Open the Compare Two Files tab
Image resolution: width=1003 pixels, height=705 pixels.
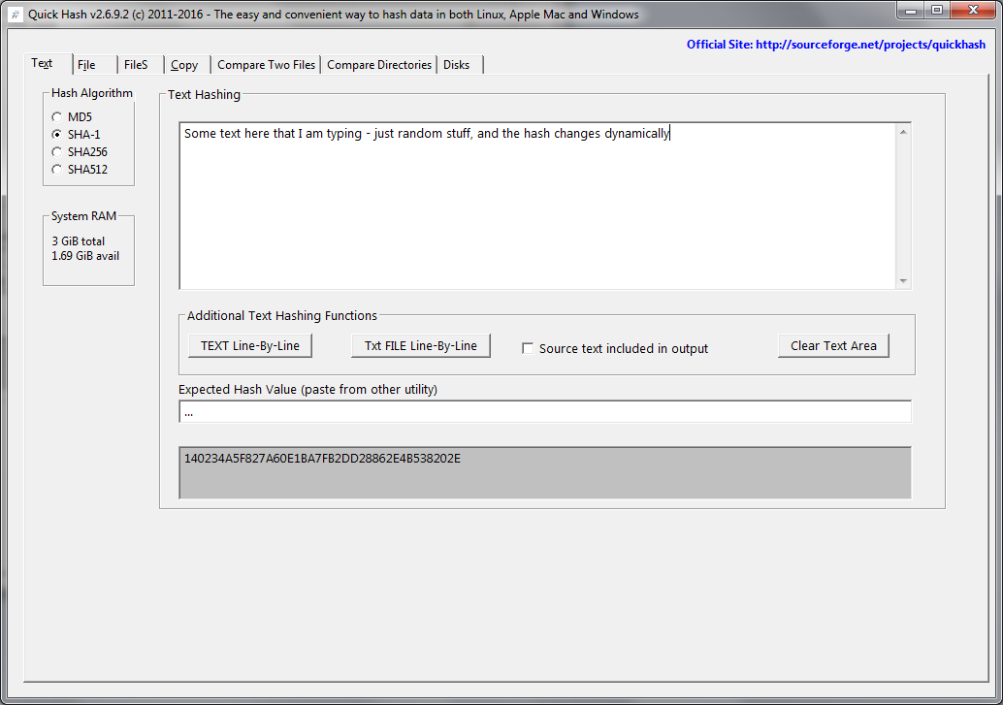coord(267,65)
